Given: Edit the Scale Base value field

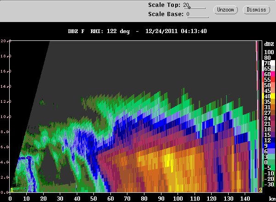Looking at the screenshot, I should click(197, 14).
